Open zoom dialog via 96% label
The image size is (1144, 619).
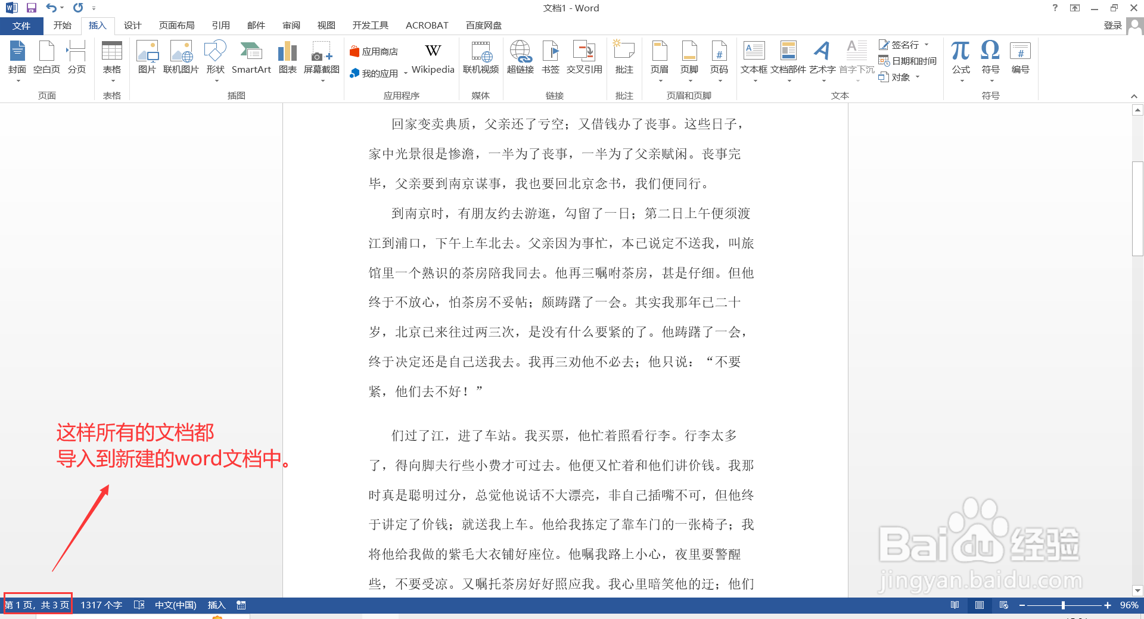tap(1129, 605)
